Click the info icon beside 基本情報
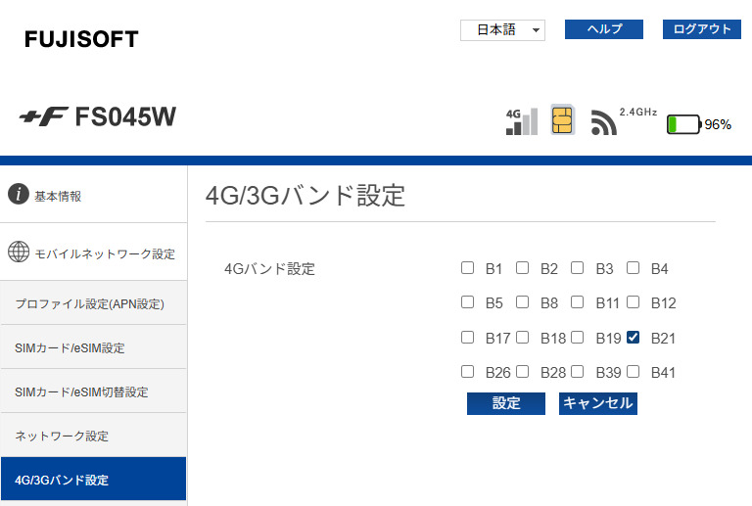This screenshot has width=752, height=506. click(x=19, y=194)
